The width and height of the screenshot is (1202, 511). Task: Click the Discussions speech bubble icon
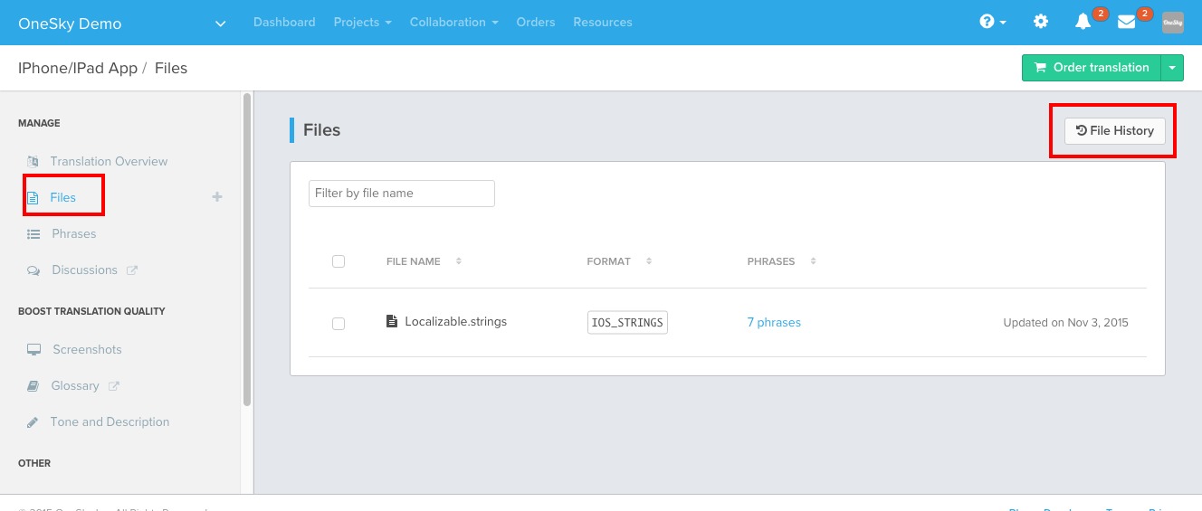click(x=33, y=270)
